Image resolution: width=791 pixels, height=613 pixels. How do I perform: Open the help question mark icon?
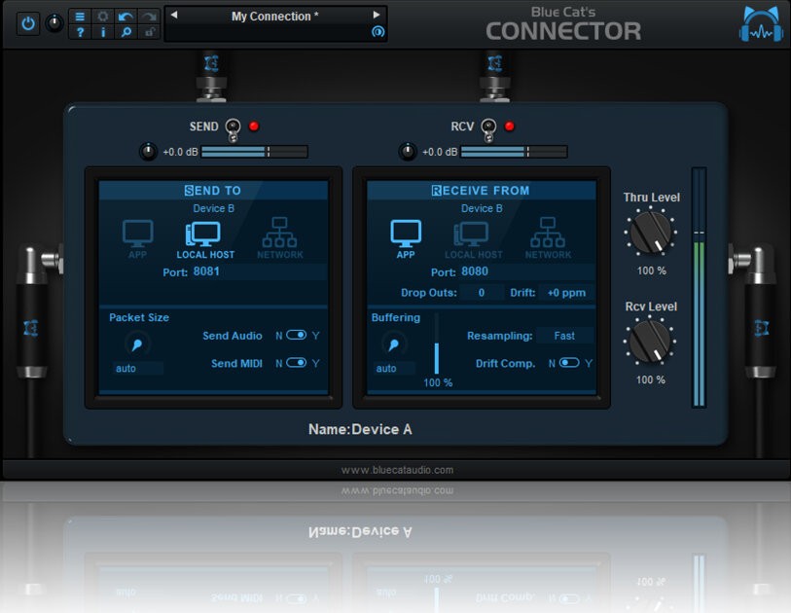[80, 32]
